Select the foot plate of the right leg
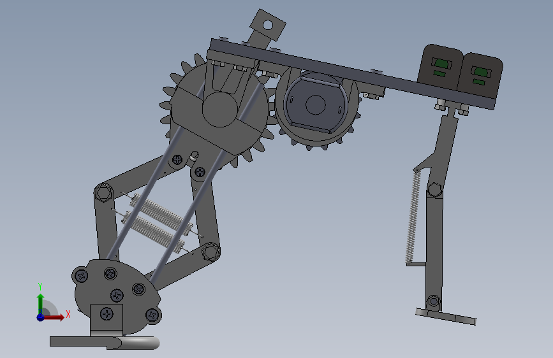 click(446, 317)
